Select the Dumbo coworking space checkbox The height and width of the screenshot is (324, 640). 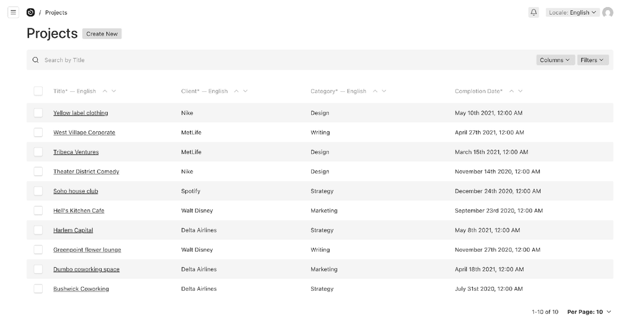point(38,270)
